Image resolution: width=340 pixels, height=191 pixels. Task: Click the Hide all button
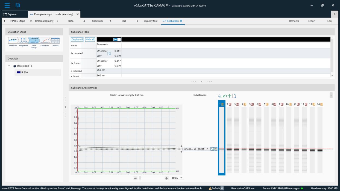point(90,40)
